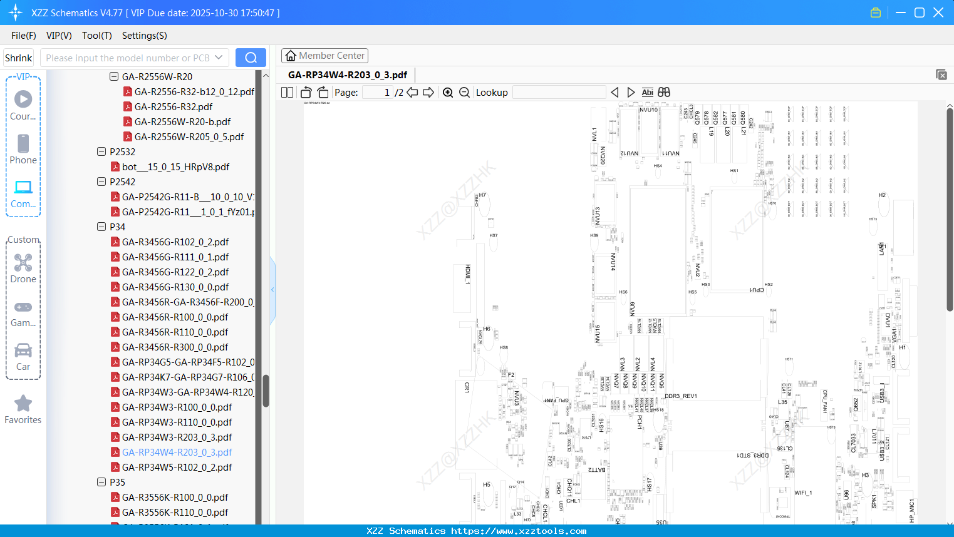The width and height of the screenshot is (954, 537).
Task: Select the highlighted GA-RP34W4-R203_0_3.pdf file
Action: (x=177, y=452)
